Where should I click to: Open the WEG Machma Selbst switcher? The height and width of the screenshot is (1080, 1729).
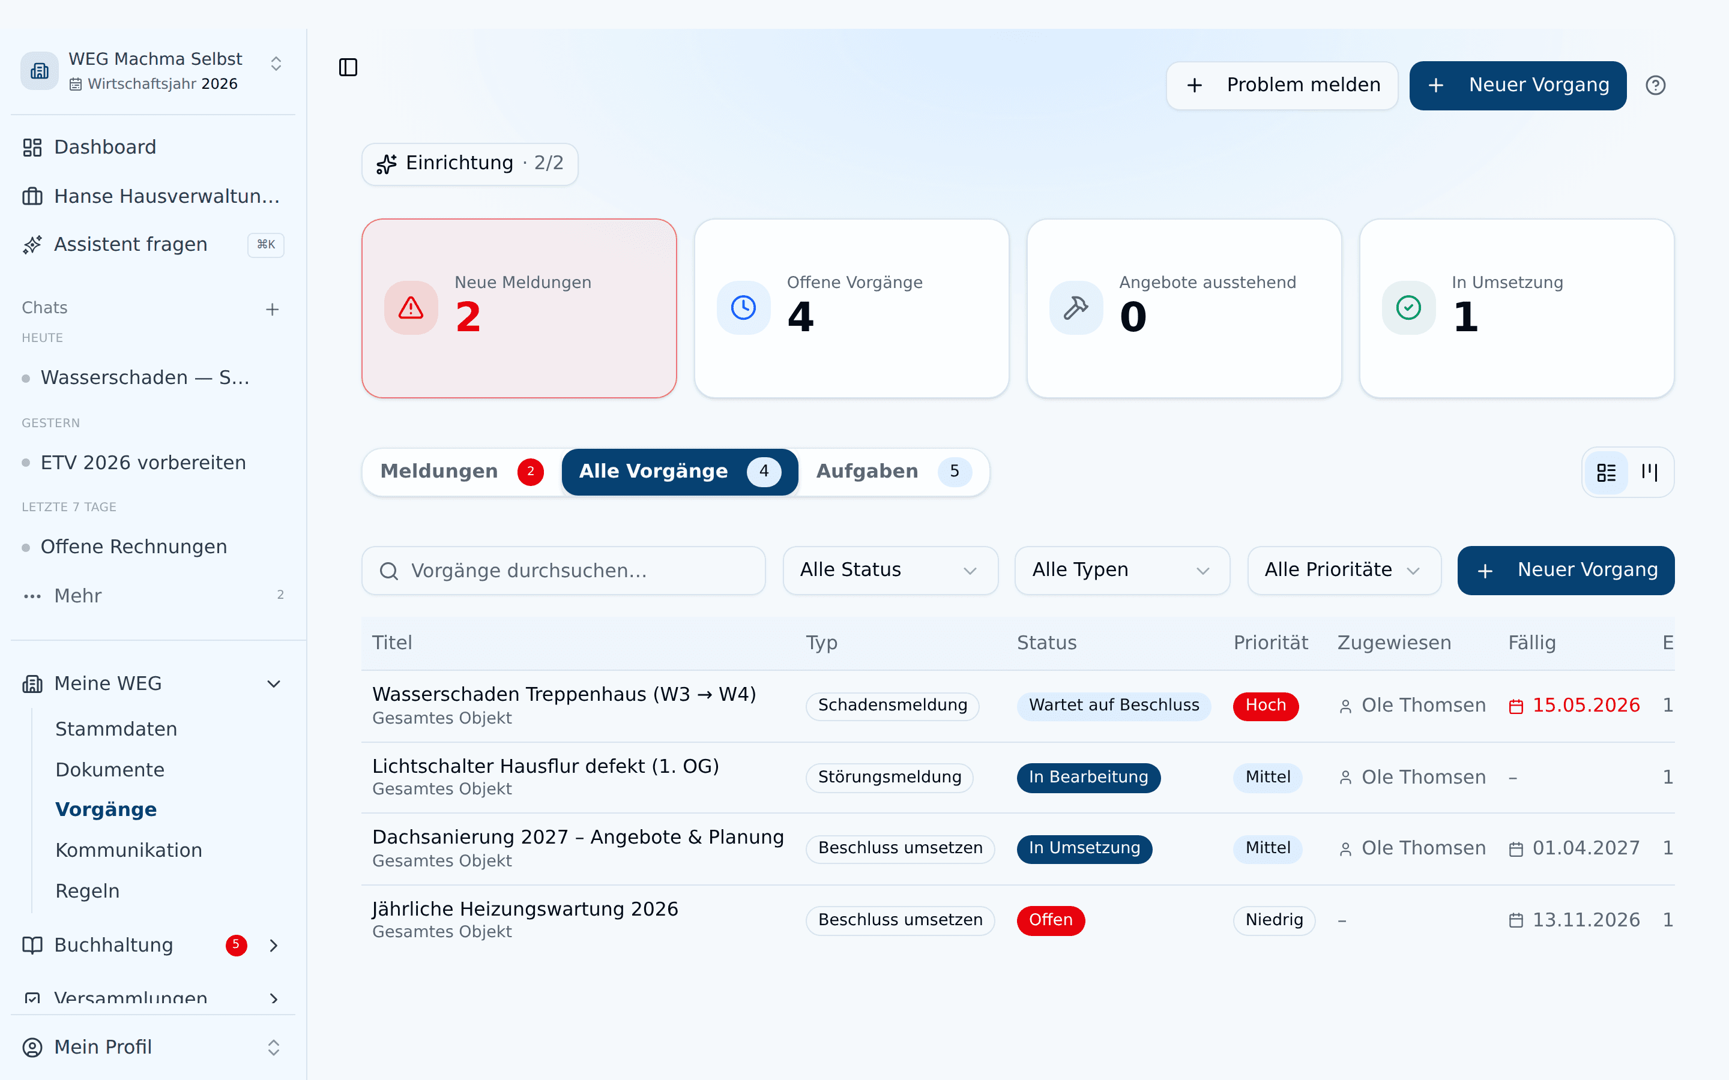pyautogui.click(x=153, y=70)
